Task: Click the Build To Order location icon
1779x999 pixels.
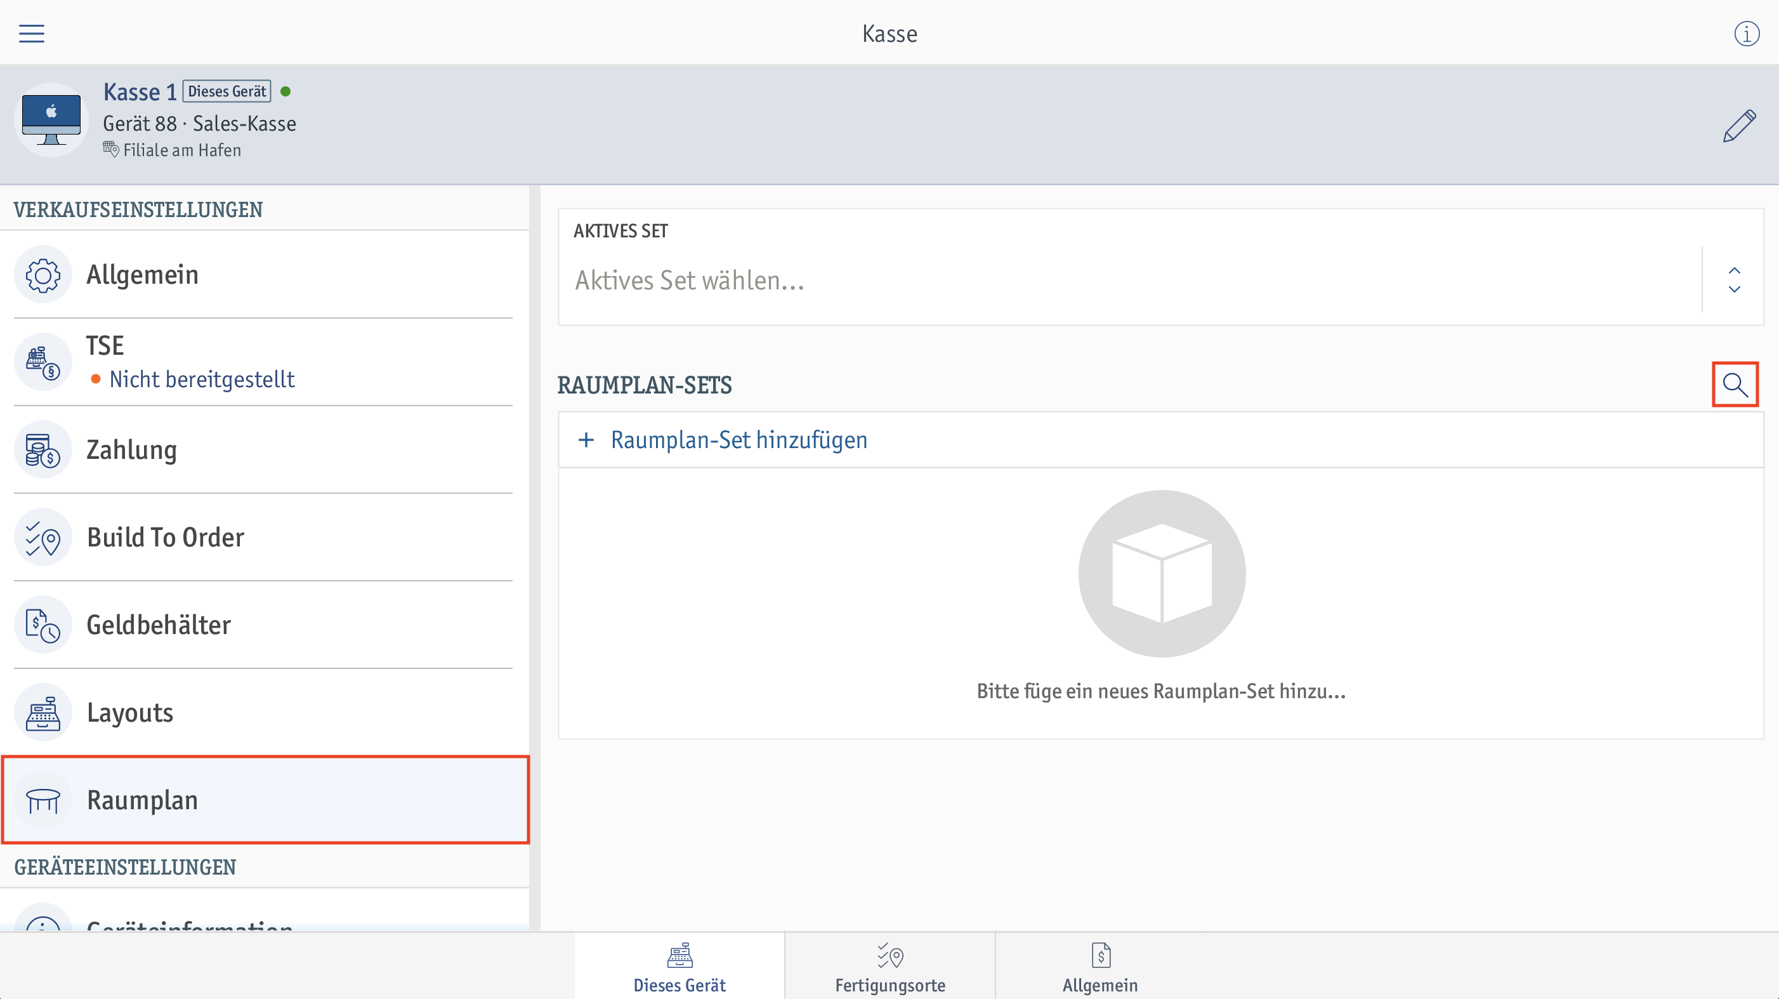Action: tap(43, 538)
